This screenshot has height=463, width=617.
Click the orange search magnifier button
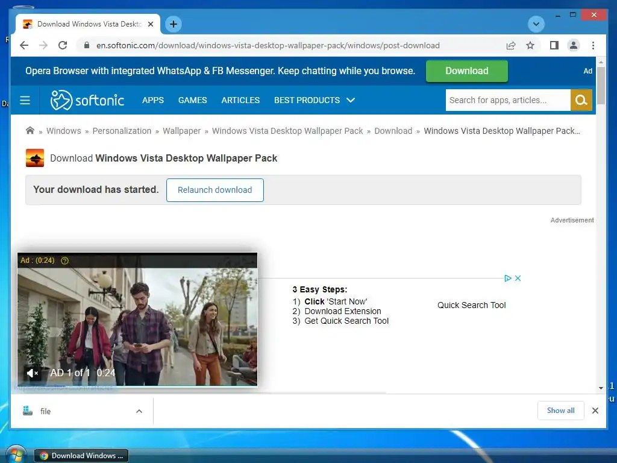click(581, 100)
